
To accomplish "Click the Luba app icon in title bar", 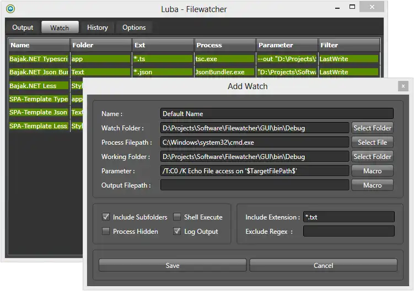I will pos(10,9).
